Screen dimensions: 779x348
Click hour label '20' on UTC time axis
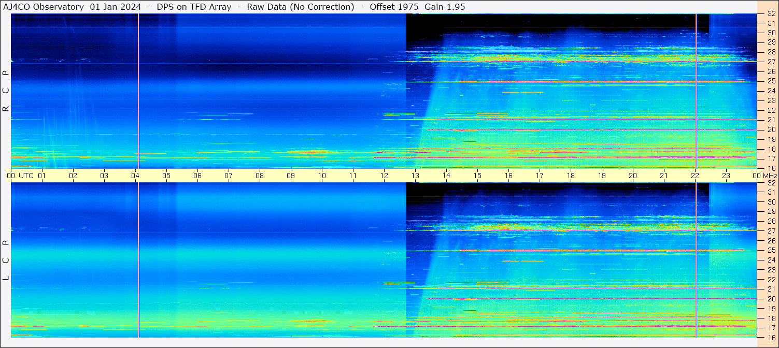(x=633, y=176)
